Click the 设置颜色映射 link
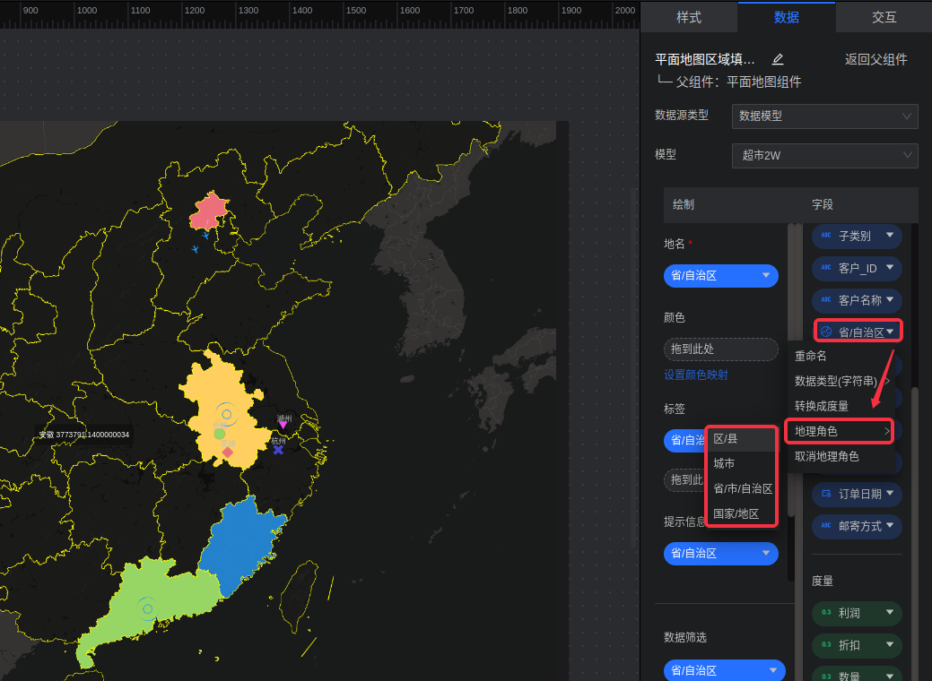 point(695,375)
